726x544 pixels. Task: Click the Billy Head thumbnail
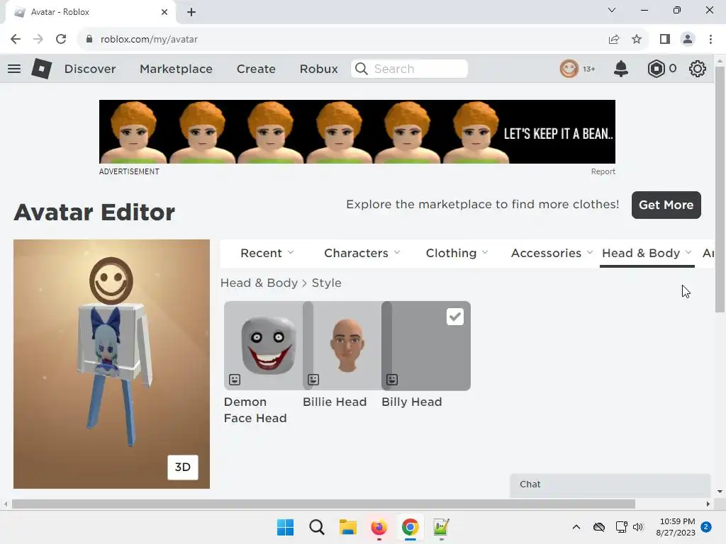point(426,346)
